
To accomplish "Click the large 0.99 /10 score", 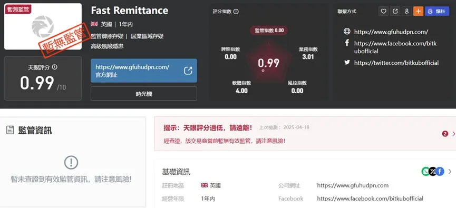I will tap(43, 83).
